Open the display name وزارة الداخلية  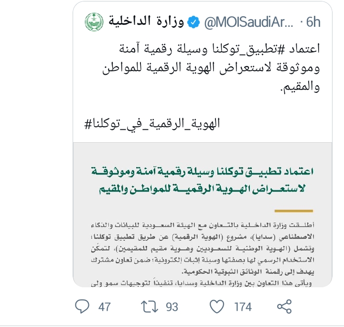coord(146,22)
